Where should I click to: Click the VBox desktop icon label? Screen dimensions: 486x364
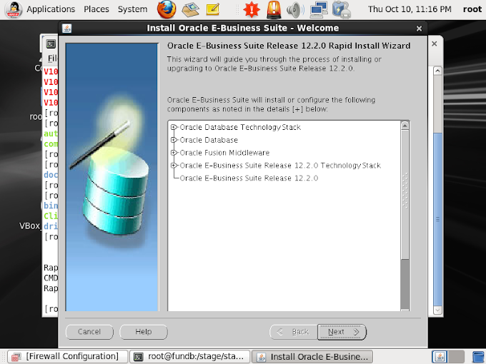(30, 226)
